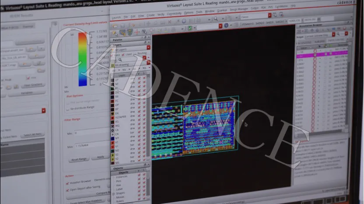The image size is (364, 204).
Task: Open the NS dropdown in the Palette
Action: 149,67
